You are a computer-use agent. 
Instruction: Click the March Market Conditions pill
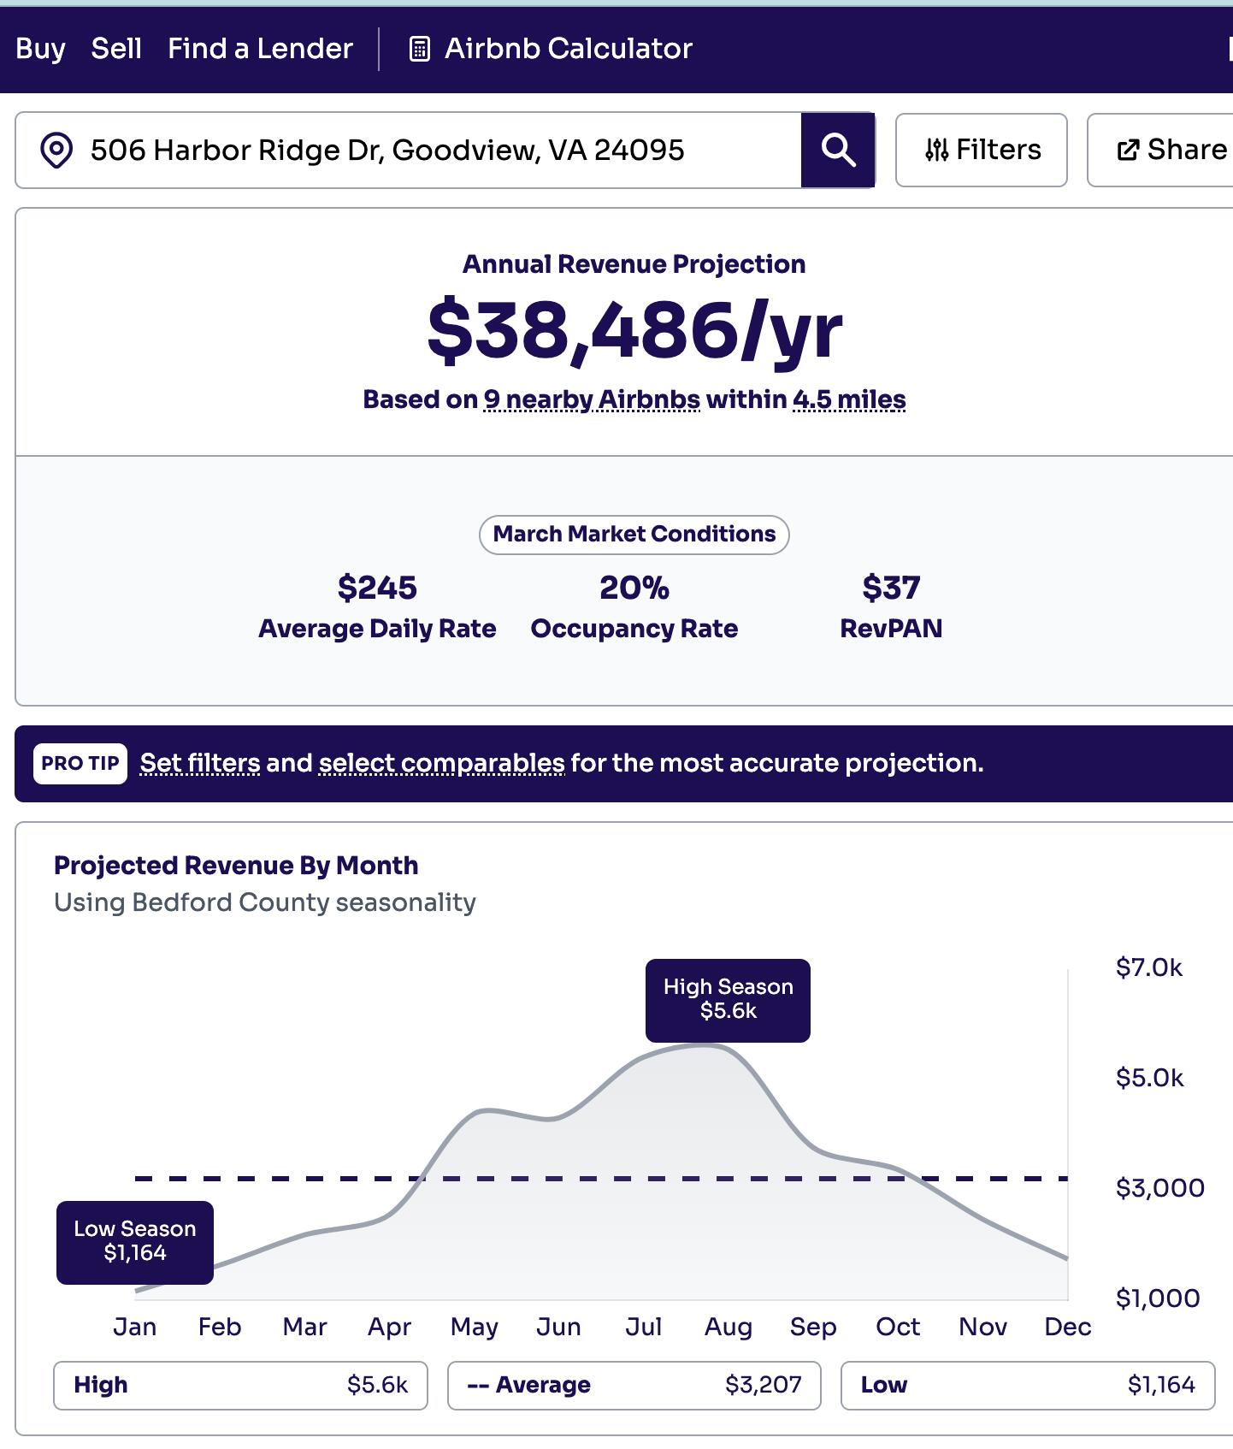tap(634, 535)
